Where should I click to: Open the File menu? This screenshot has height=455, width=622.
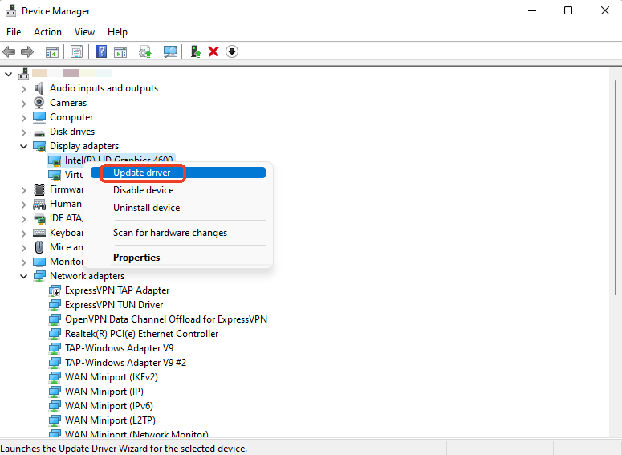coord(14,32)
